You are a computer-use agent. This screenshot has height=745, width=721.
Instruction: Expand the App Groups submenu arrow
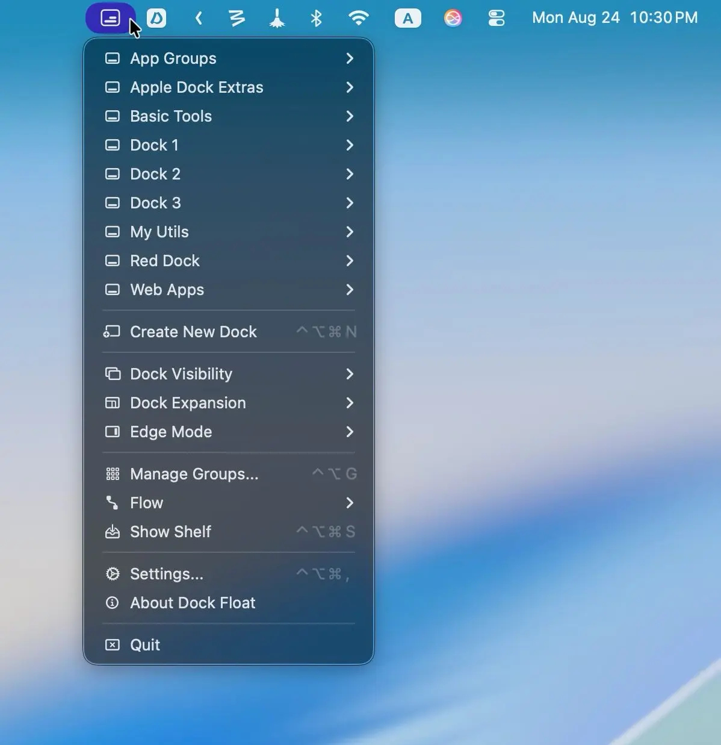pos(350,58)
